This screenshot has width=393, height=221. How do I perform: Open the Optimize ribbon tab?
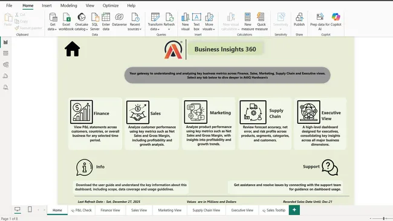(x=111, y=5)
